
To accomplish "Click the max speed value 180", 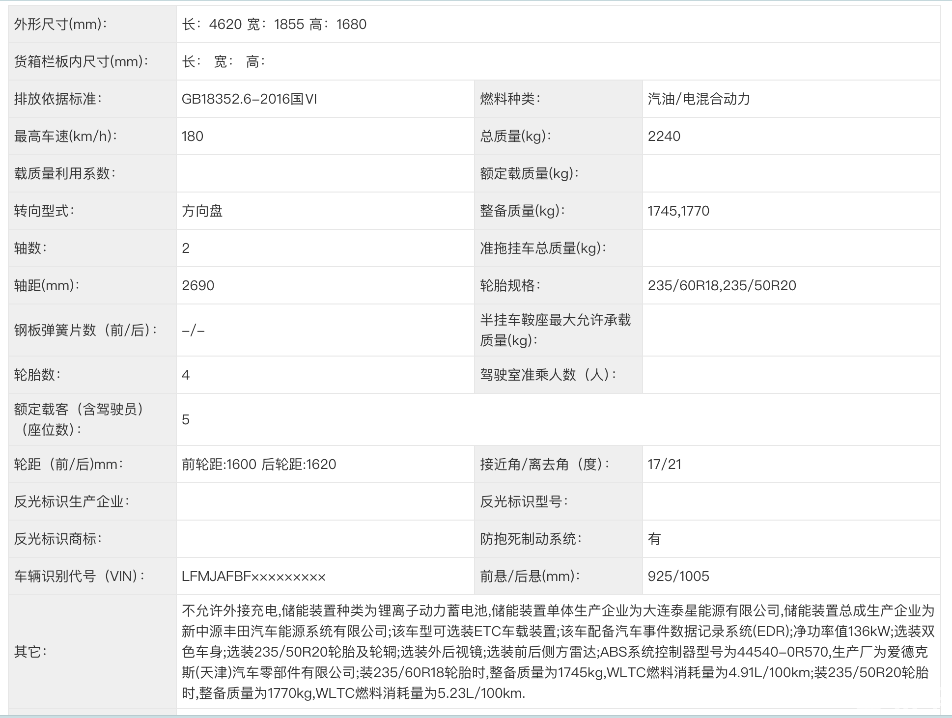I will point(193,136).
